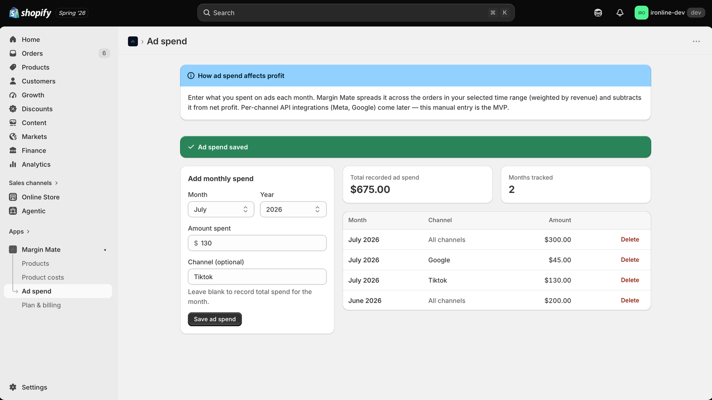
Task: Click the Finance bank icon
Action: coord(13,150)
